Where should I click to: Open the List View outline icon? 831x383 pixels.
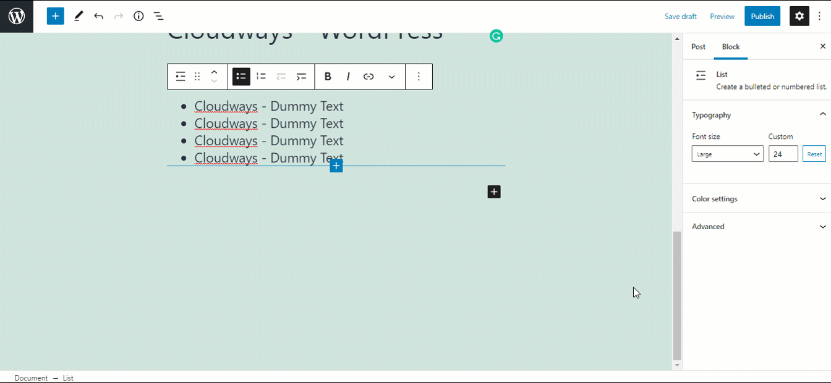click(158, 16)
